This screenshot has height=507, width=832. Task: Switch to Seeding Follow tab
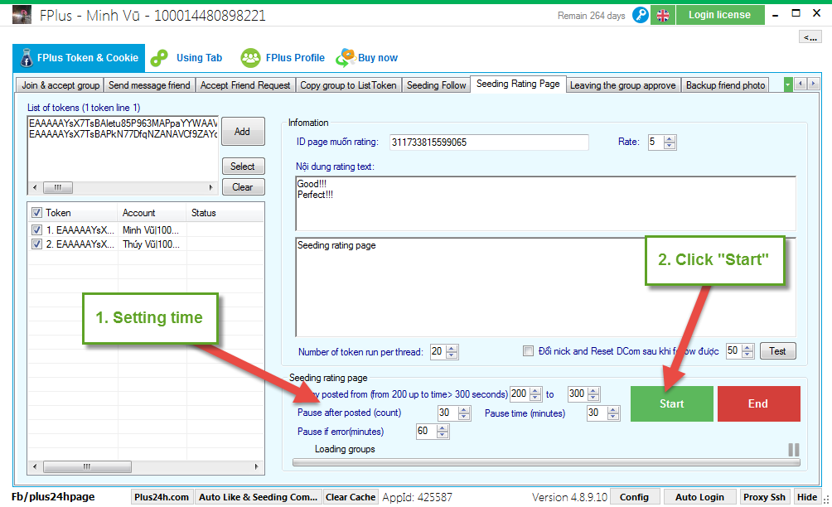point(436,85)
